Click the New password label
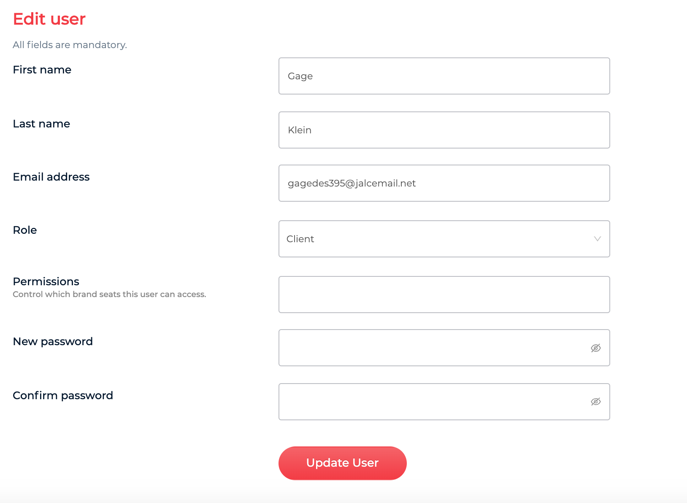The height and width of the screenshot is (503, 687). point(53,341)
